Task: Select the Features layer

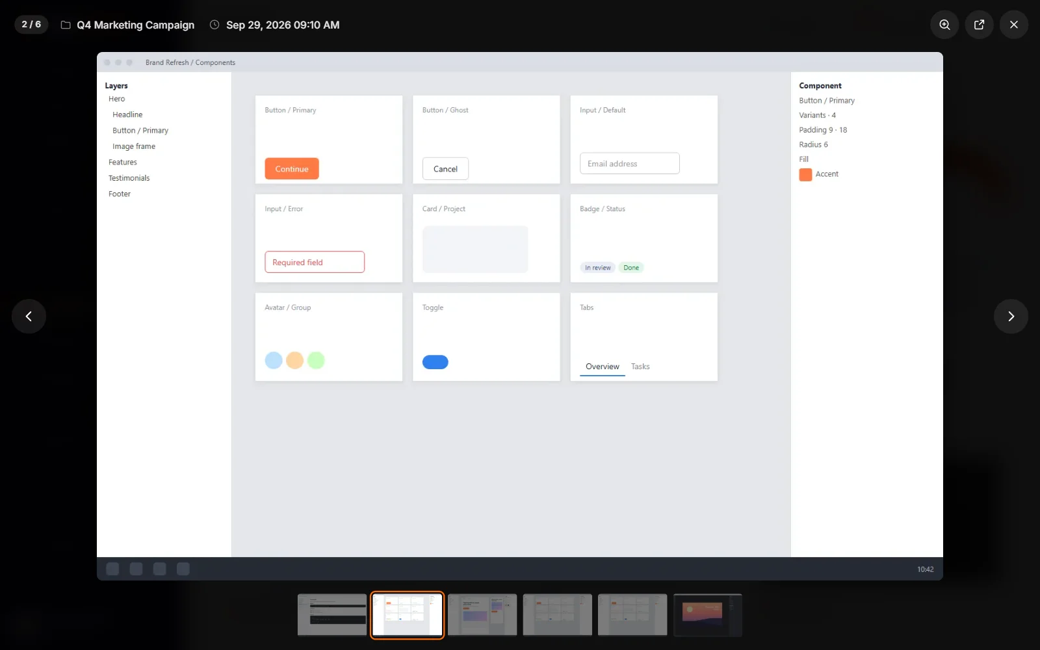Action: (x=123, y=162)
